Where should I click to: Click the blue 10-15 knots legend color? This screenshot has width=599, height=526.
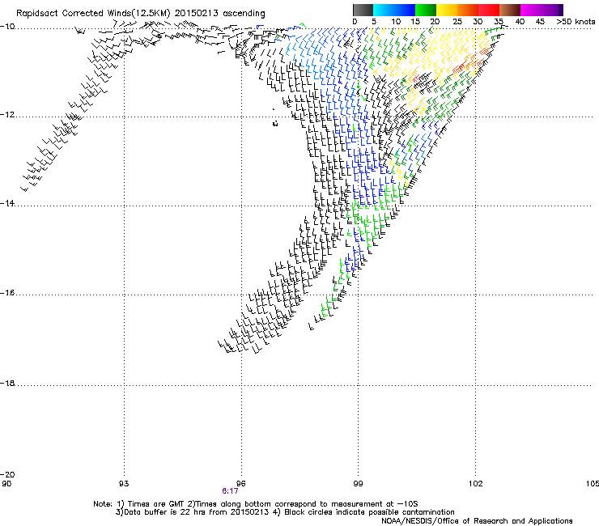coord(405,10)
